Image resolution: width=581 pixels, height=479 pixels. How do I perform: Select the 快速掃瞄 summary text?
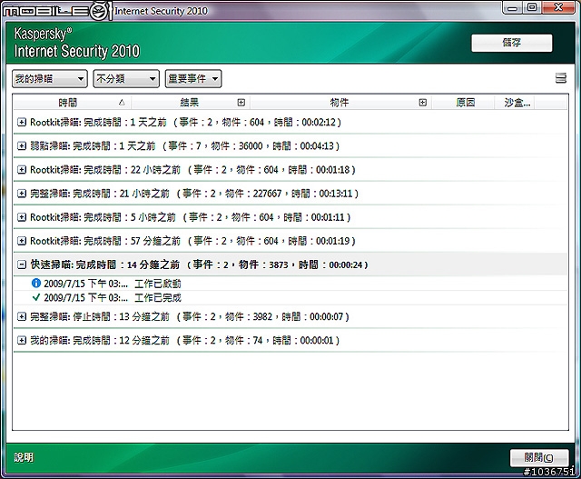[200, 264]
